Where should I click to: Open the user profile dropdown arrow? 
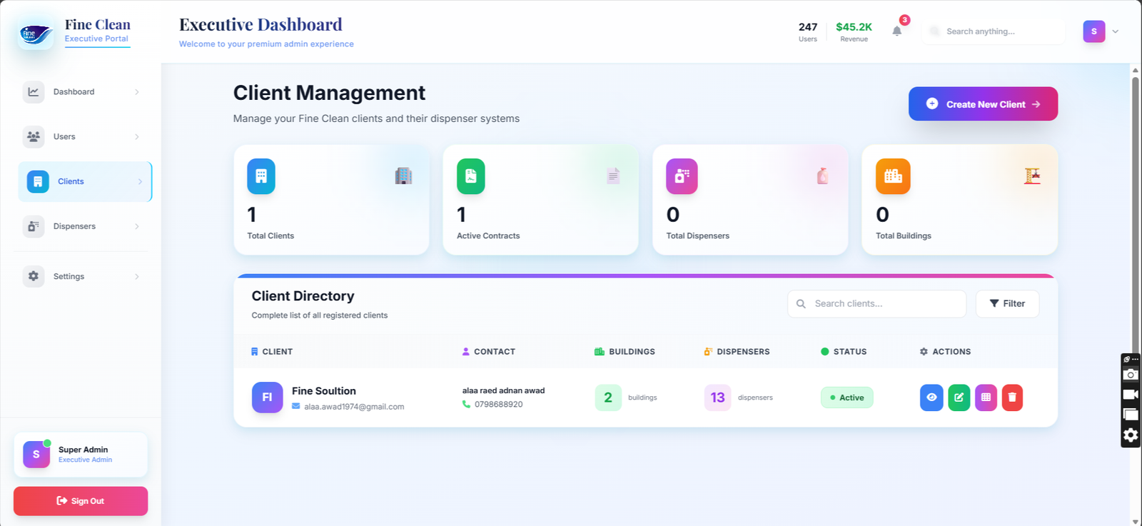1116,31
